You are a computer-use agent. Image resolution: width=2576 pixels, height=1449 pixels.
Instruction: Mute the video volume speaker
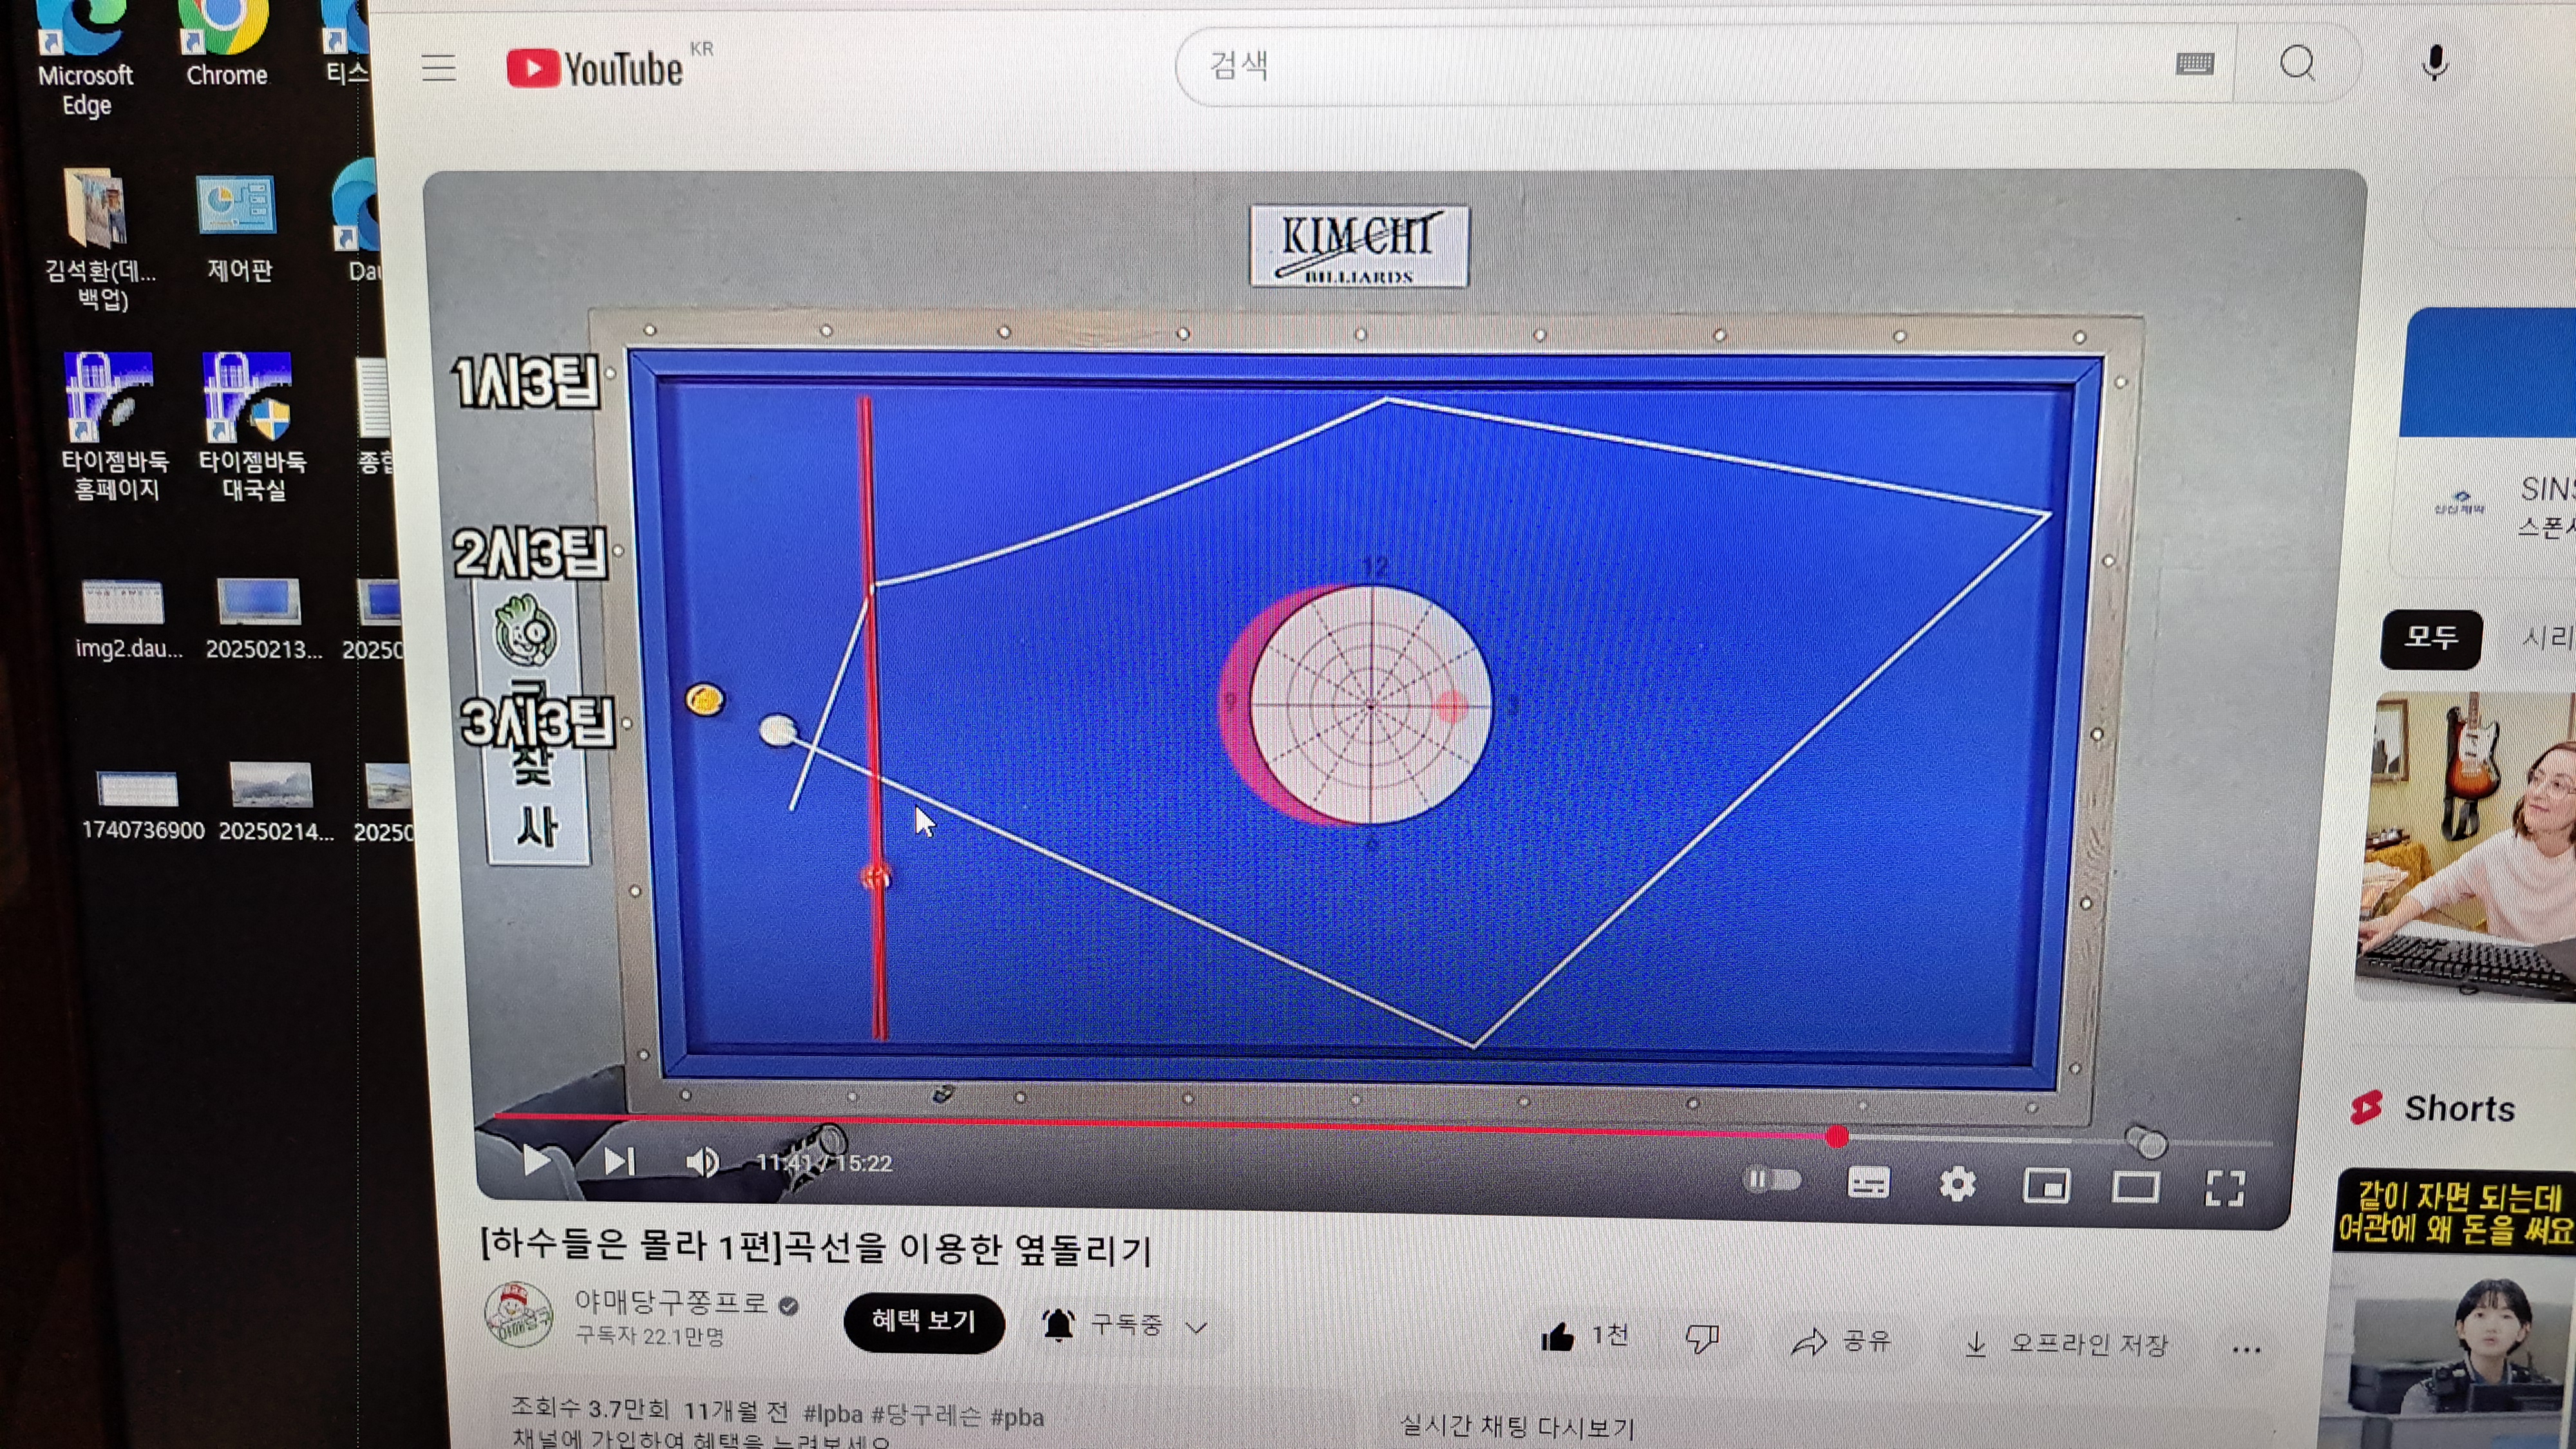point(702,1162)
